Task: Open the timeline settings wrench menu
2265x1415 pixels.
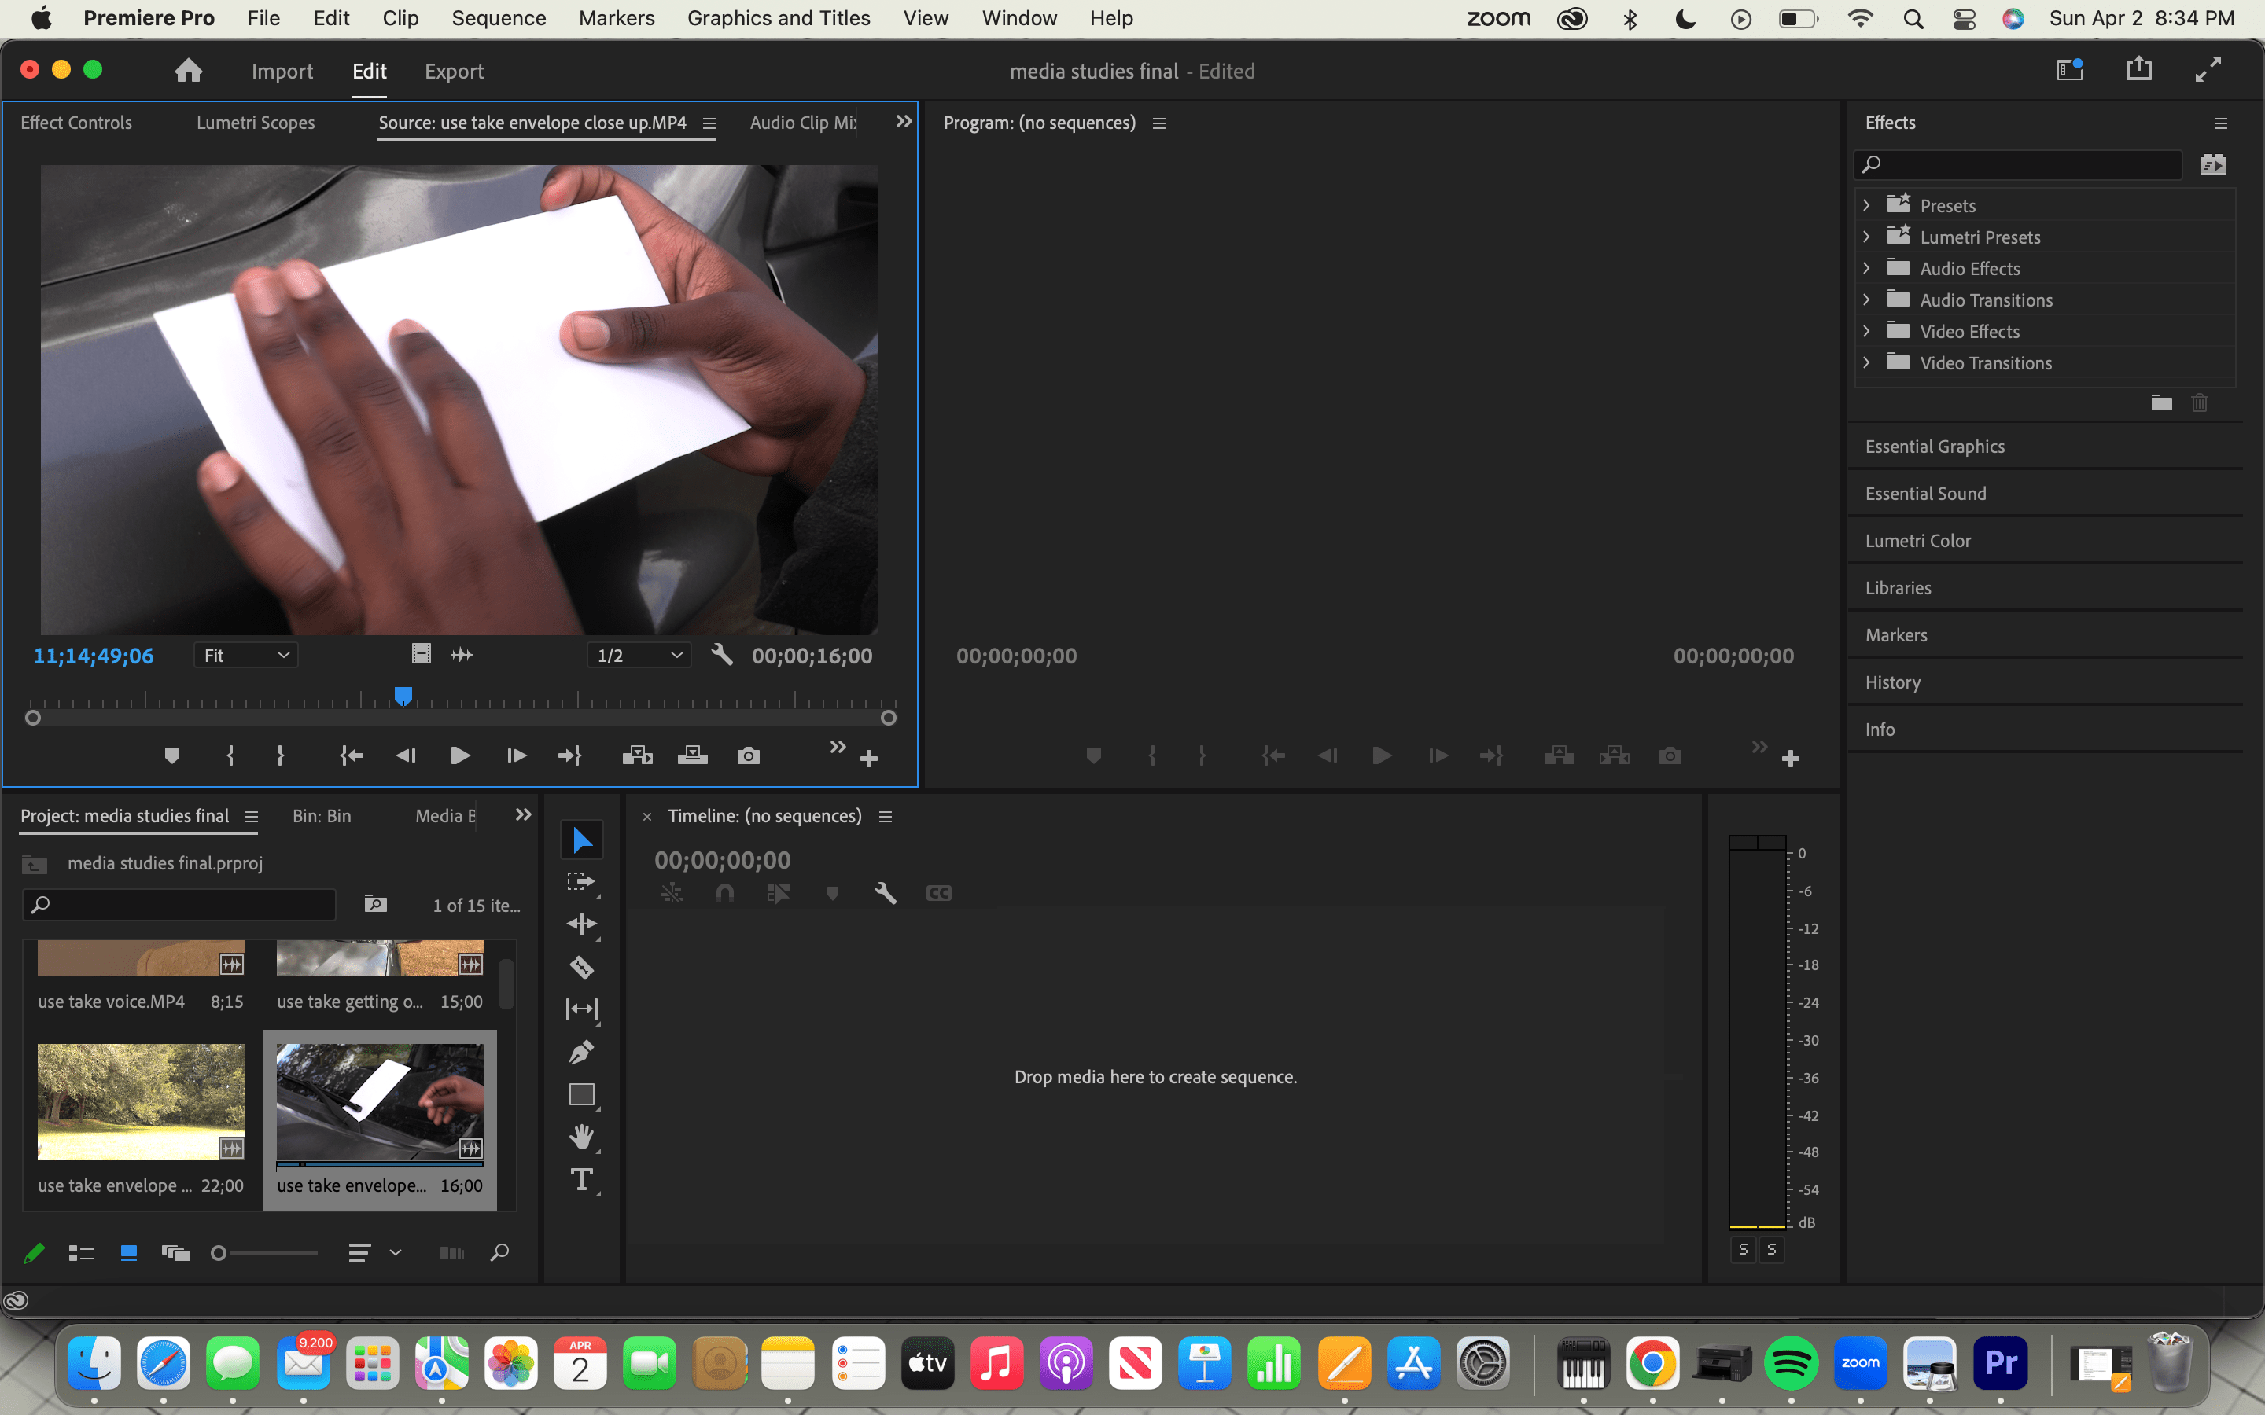Action: (886, 893)
